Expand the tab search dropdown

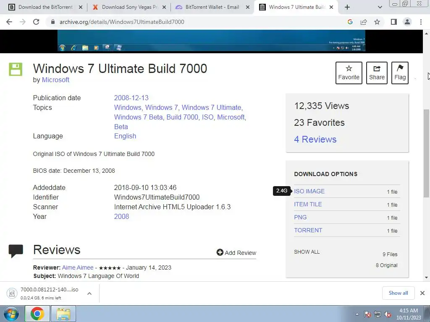tap(380, 7)
